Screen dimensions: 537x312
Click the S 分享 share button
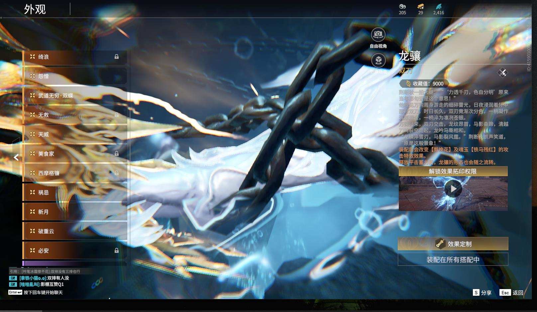[x=482, y=293]
